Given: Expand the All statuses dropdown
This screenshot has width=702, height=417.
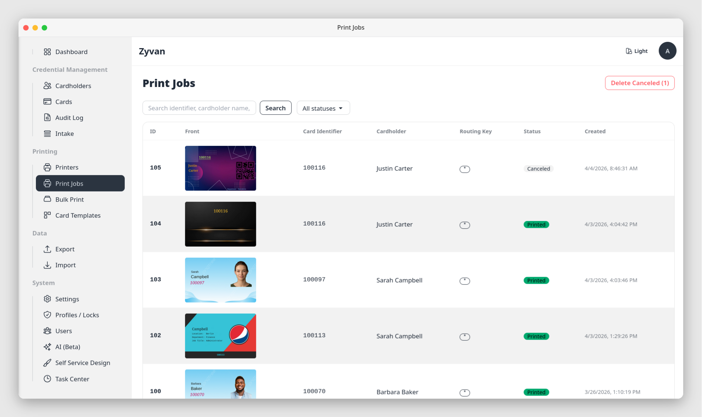Looking at the screenshot, I should [x=323, y=108].
